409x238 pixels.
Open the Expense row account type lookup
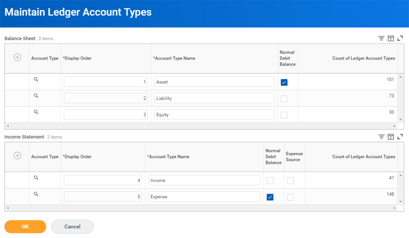pyautogui.click(x=36, y=194)
